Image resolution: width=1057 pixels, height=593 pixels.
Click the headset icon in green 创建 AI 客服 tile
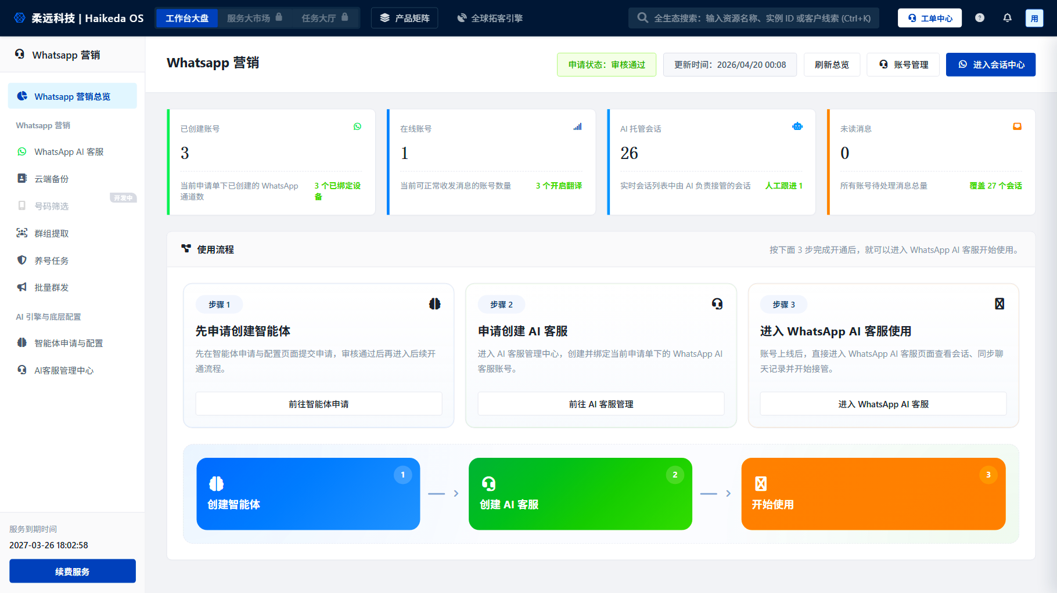(488, 483)
